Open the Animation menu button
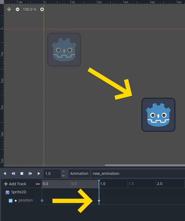The width and height of the screenshot is (185, 221). click(x=79, y=173)
